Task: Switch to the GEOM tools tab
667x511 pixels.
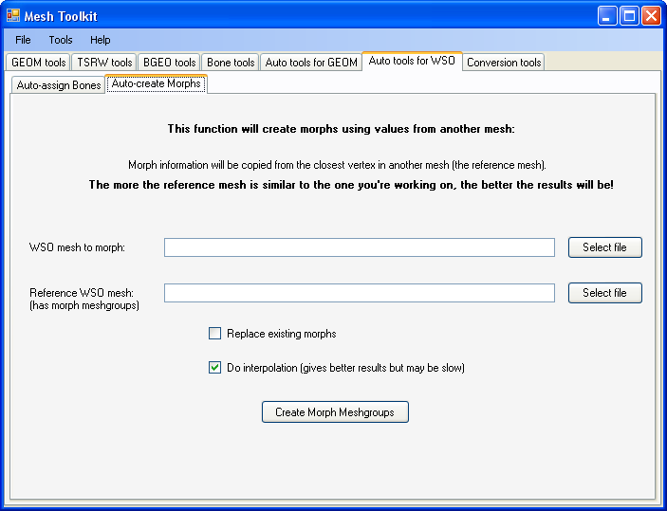Action: 38,62
